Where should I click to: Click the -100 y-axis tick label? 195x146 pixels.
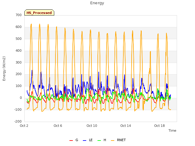pyautogui.click(x=18, y=109)
